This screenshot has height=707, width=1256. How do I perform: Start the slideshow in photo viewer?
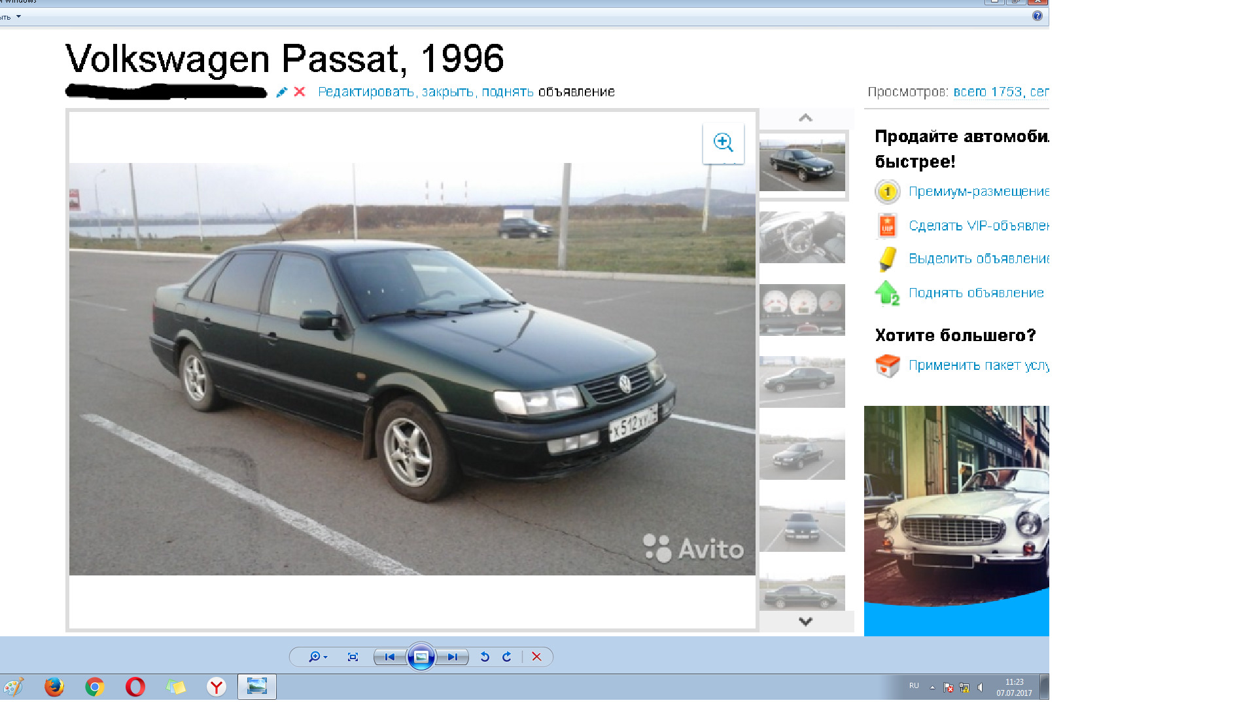(x=421, y=657)
